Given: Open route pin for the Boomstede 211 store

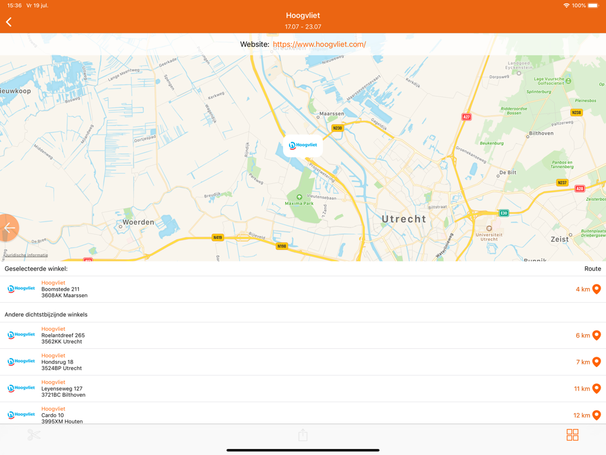Looking at the screenshot, I should pyautogui.click(x=596, y=289).
